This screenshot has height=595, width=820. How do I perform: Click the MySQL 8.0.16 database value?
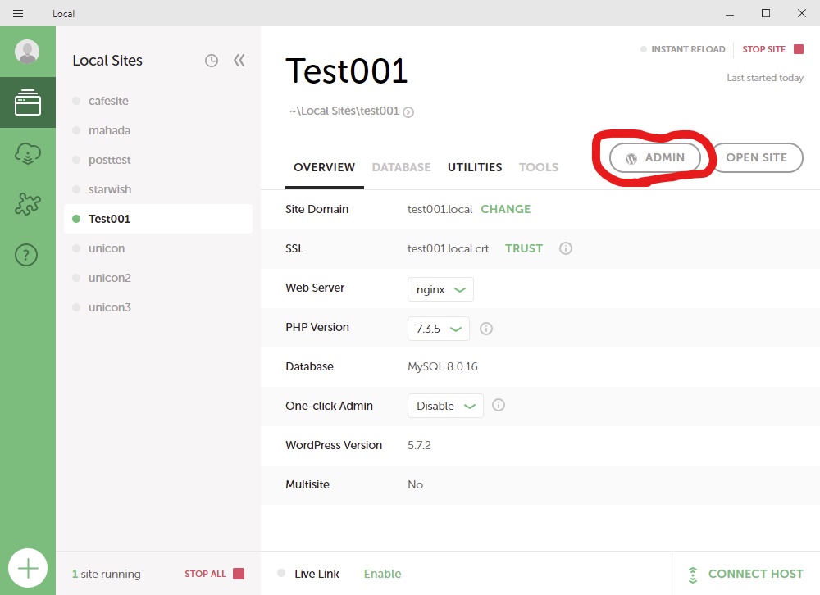(443, 366)
